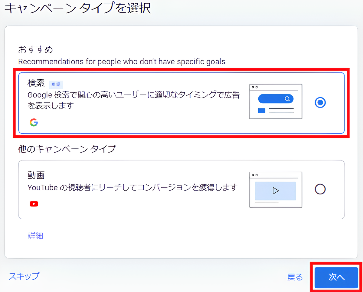363x292 pixels.
Task: Open the 詳細 details link
Action: [35, 236]
